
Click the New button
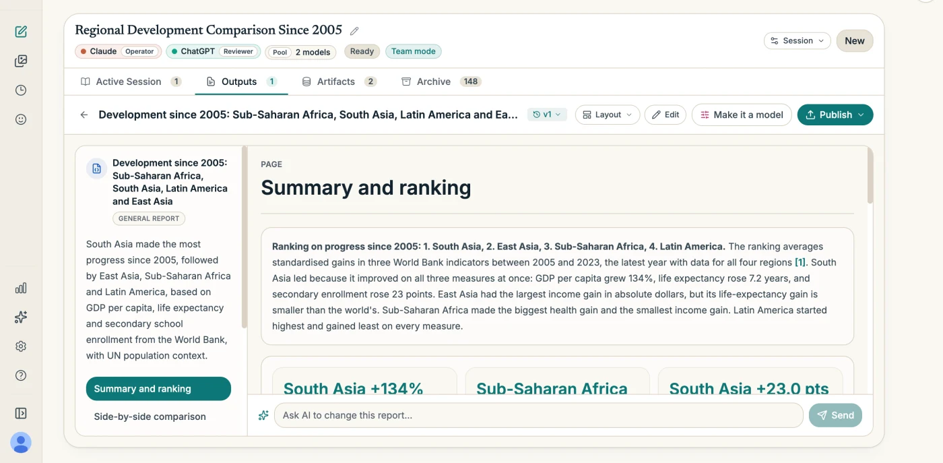tap(855, 40)
